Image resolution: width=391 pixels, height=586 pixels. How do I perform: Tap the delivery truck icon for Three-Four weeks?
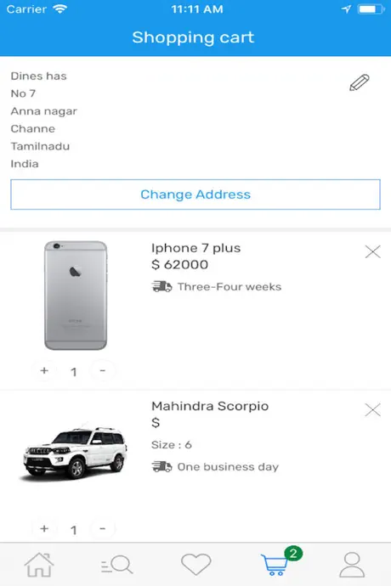161,287
